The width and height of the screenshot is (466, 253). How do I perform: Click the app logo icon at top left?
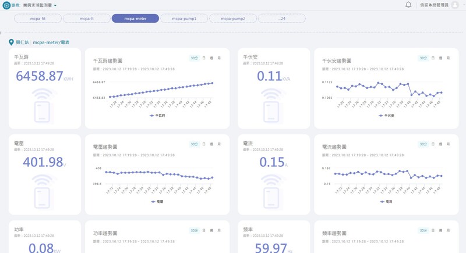[x=6, y=5]
